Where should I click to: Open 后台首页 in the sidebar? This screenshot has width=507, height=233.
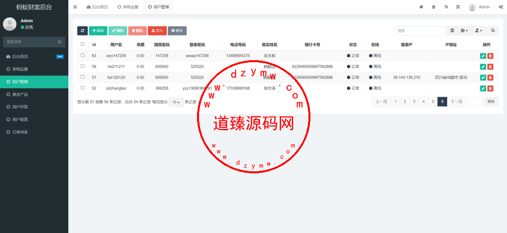tap(34, 57)
